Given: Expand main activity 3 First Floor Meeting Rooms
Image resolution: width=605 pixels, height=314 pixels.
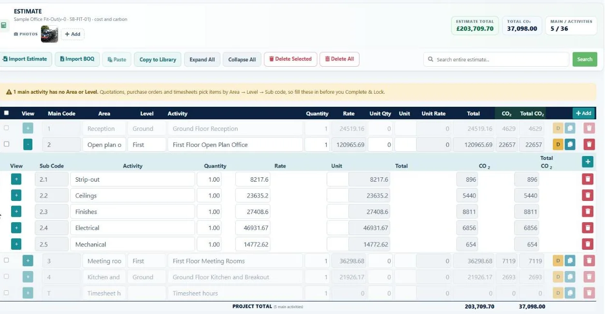Looking at the screenshot, I should pos(28,261).
